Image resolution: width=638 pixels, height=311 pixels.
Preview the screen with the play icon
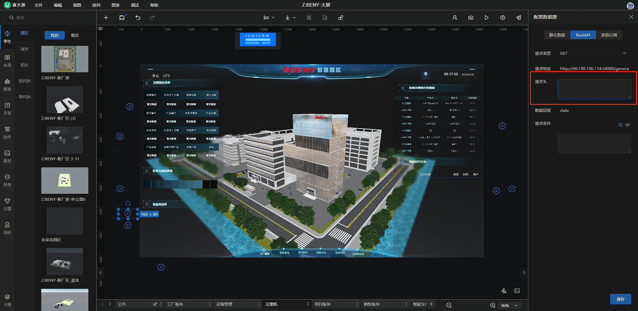[486, 18]
